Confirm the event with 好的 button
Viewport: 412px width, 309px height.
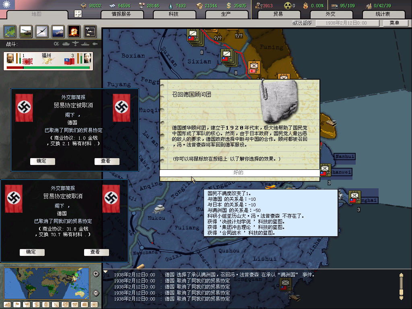(239, 173)
